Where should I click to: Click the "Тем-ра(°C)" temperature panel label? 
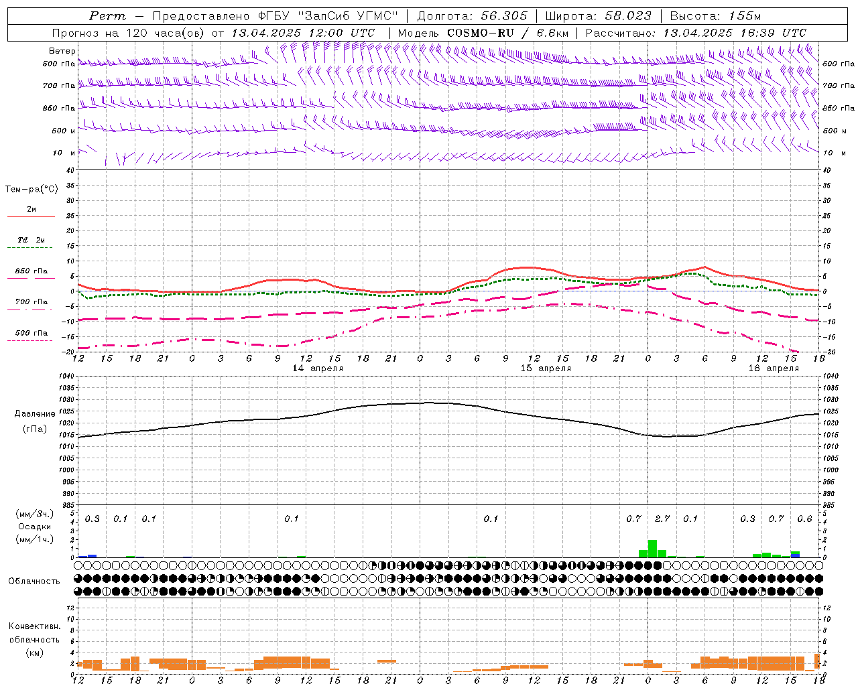coord(32,190)
